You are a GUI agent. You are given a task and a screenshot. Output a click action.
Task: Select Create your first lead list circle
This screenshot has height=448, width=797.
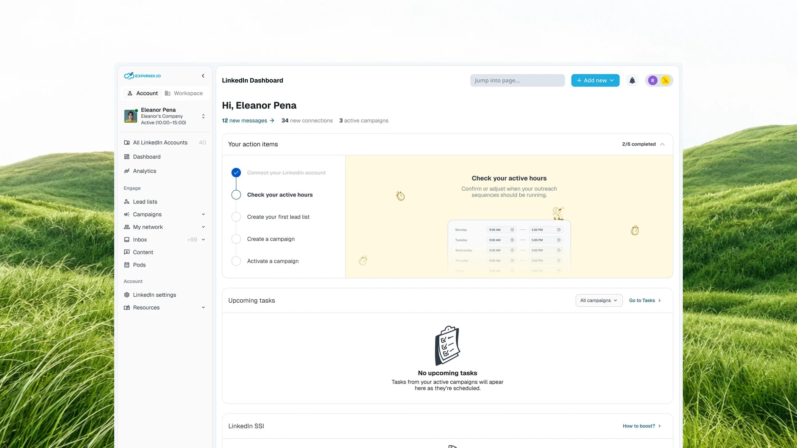click(x=236, y=217)
